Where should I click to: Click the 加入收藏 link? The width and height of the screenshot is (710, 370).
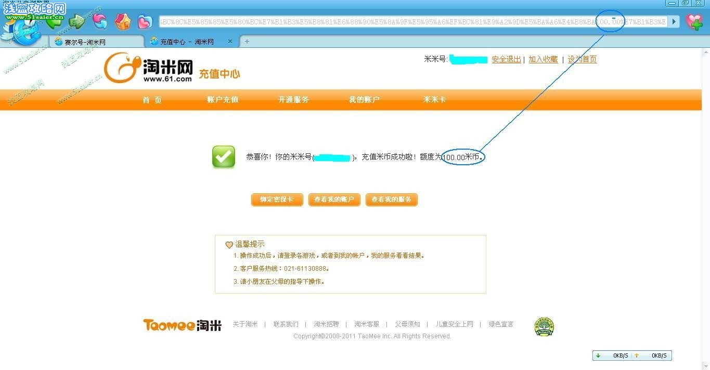[x=543, y=59]
